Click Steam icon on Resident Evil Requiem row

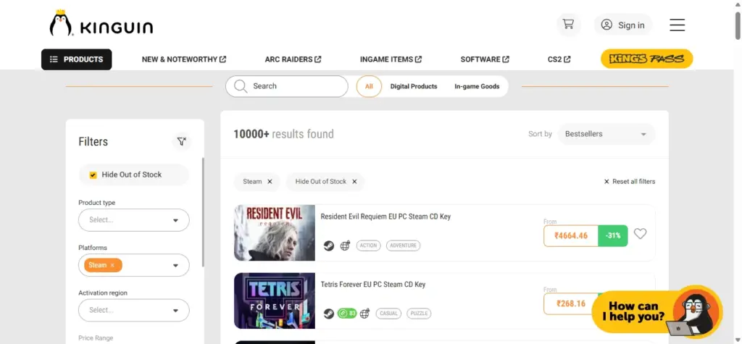point(328,246)
